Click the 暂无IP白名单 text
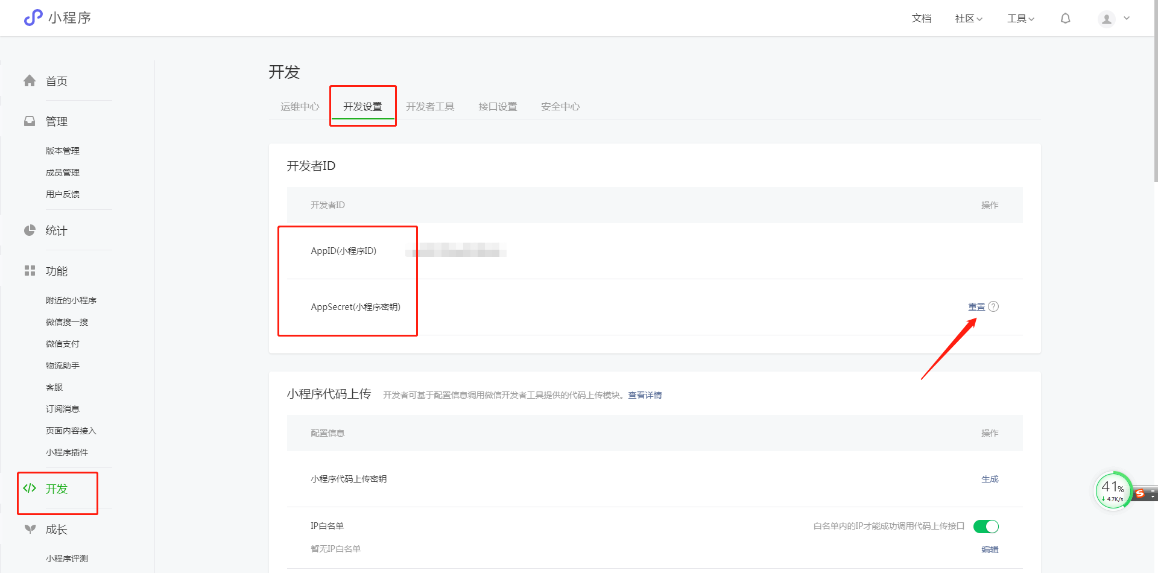The image size is (1158, 573). pyautogui.click(x=336, y=549)
